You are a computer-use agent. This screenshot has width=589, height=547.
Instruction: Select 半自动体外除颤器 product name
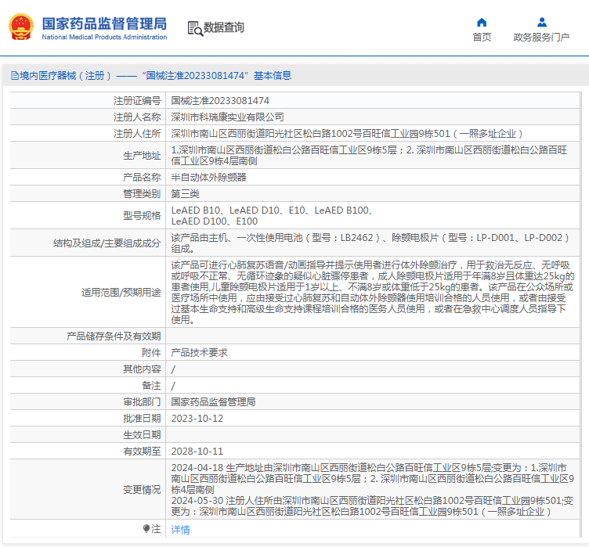click(x=208, y=177)
